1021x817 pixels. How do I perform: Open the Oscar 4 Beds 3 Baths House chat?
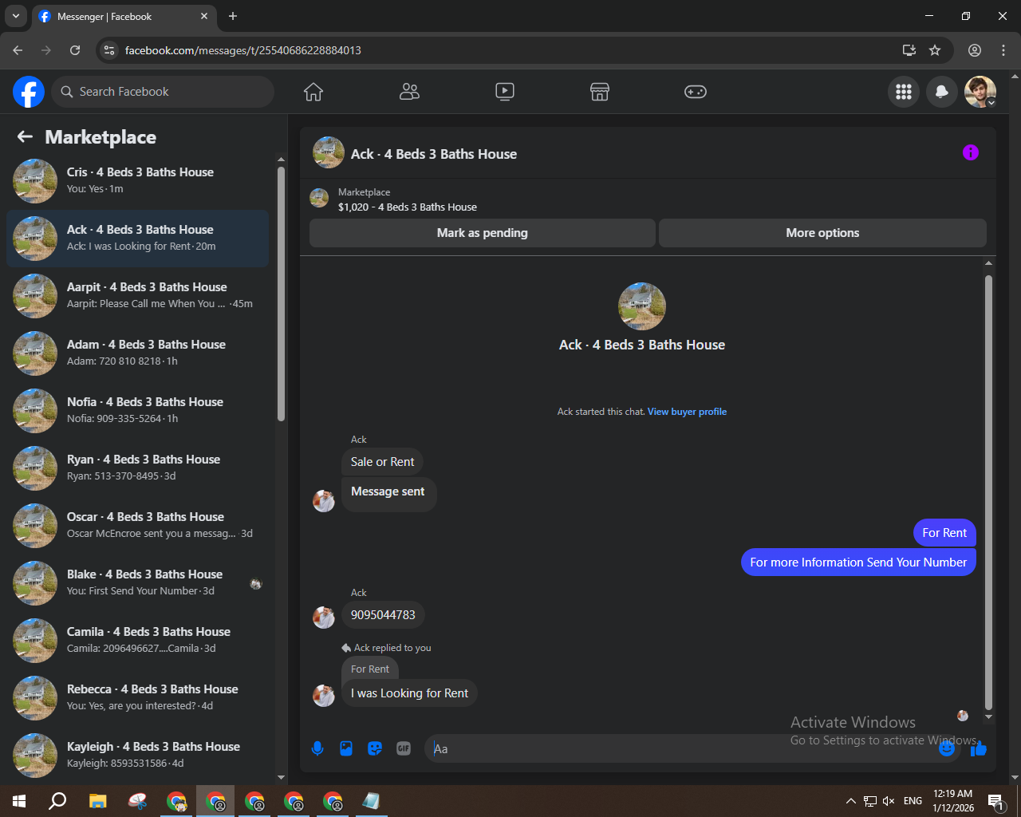[137, 526]
